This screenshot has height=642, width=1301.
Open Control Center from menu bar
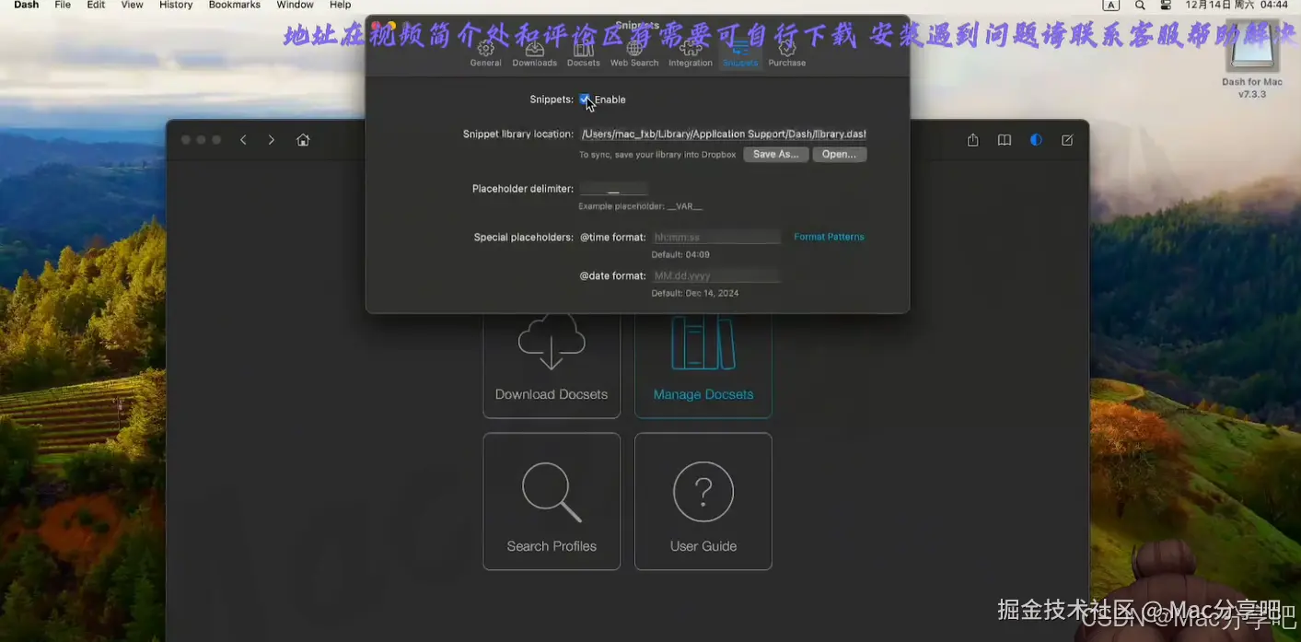(x=1166, y=6)
